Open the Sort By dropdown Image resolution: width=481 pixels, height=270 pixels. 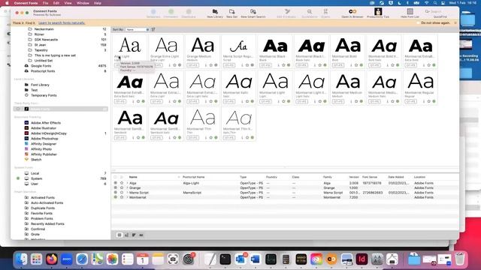[x=137, y=30]
